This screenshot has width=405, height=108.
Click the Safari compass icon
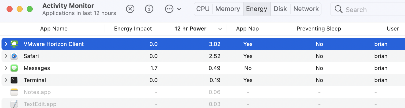point(14,56)
